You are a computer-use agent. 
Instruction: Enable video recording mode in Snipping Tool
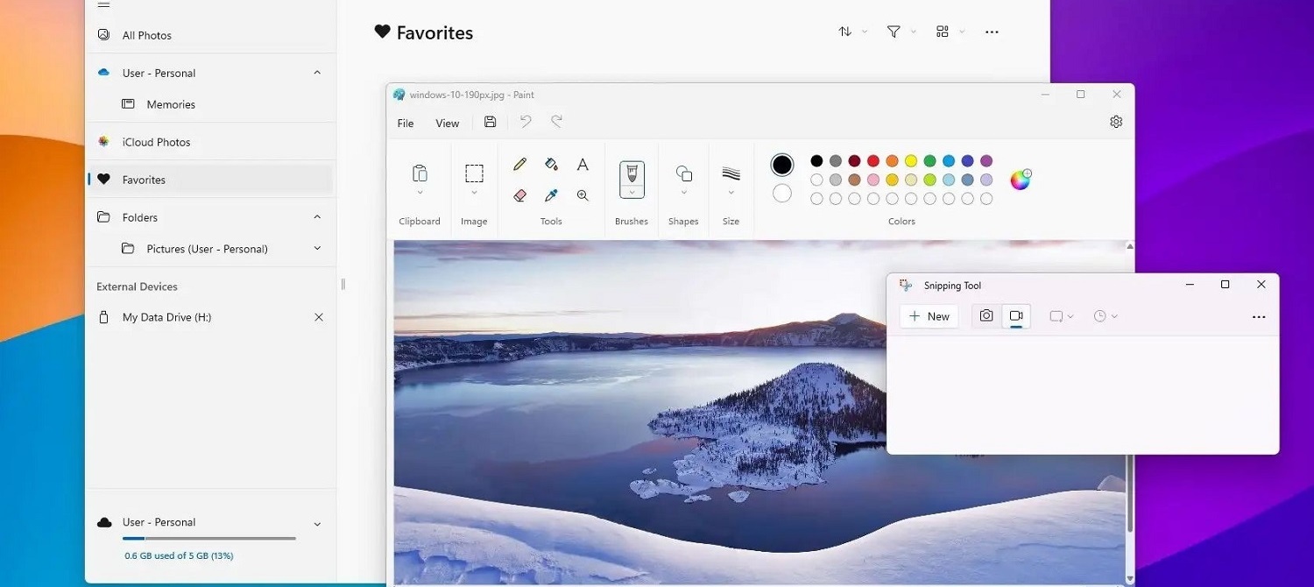(x=1016, y=315)
